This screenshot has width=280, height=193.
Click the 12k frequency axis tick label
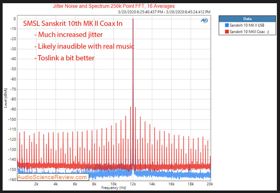coord(133,184)
